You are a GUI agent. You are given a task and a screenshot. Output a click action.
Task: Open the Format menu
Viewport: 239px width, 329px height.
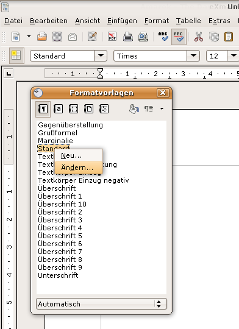pos(157,21)
